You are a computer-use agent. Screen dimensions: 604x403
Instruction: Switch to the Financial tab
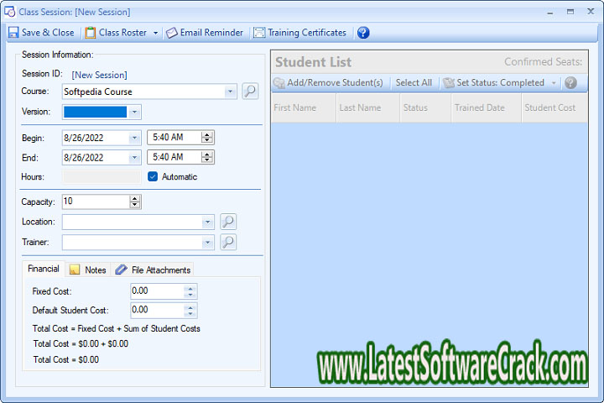coord(44,269)
